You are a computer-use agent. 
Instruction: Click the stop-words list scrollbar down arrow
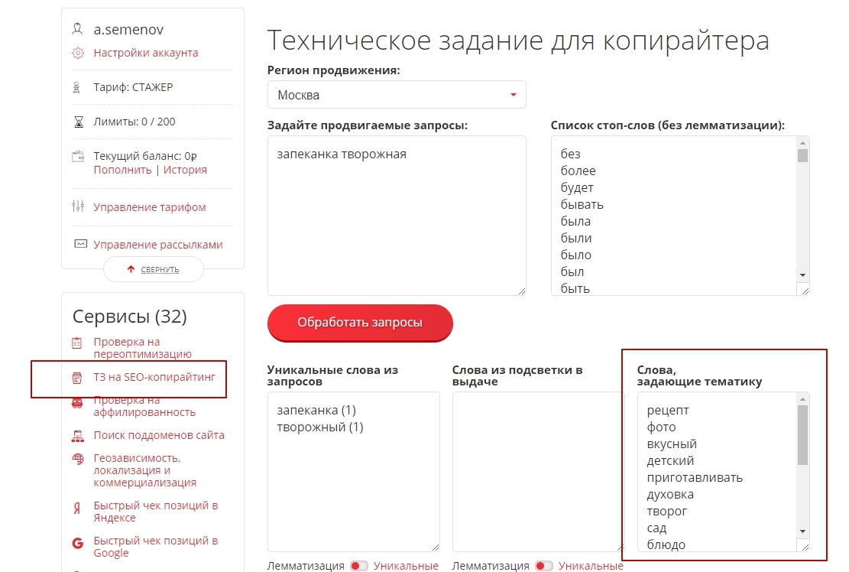[803, 275]
